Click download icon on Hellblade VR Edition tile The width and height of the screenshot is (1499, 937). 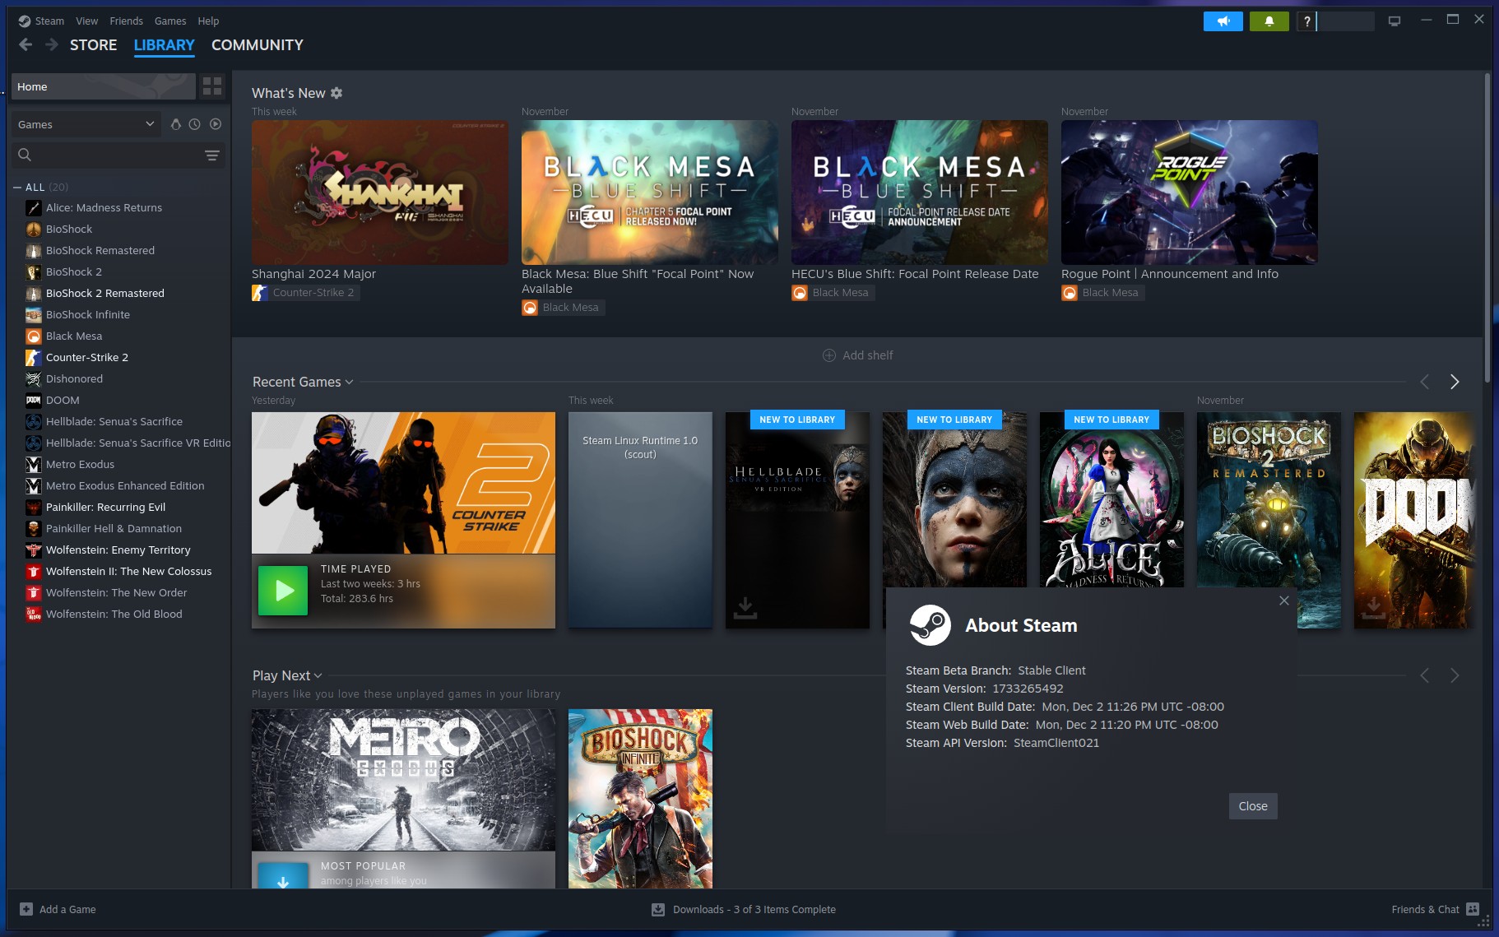[x=745, y=607]
